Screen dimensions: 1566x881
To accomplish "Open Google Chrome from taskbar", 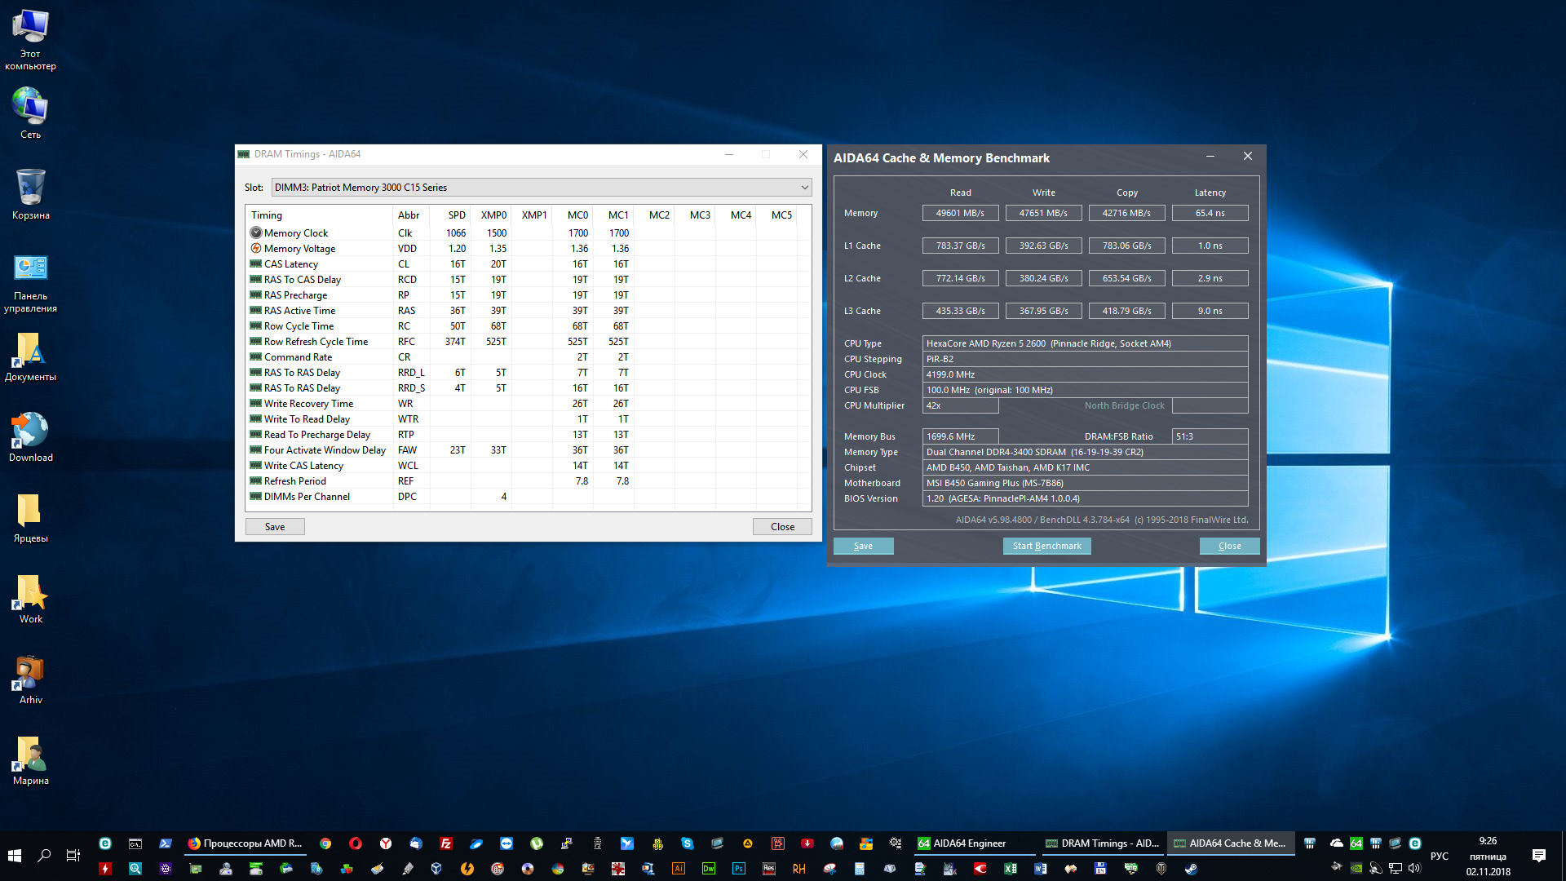I will (325, 843).
